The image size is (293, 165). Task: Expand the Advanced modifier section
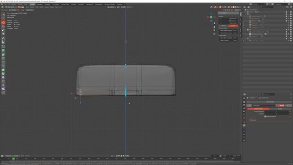click(x=253, y=120)
